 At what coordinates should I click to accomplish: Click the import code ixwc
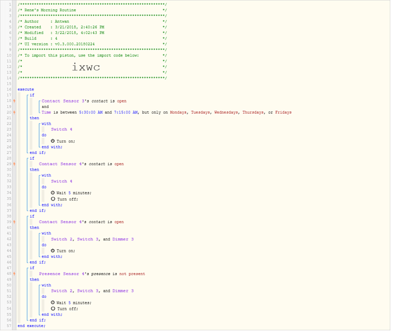pyautogui.click(x=86, y=67)
